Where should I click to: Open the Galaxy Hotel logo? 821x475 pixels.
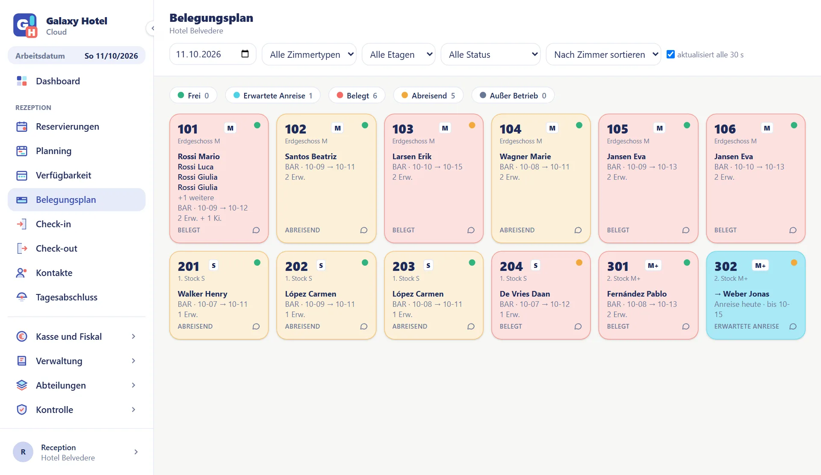tap(25, 26)
